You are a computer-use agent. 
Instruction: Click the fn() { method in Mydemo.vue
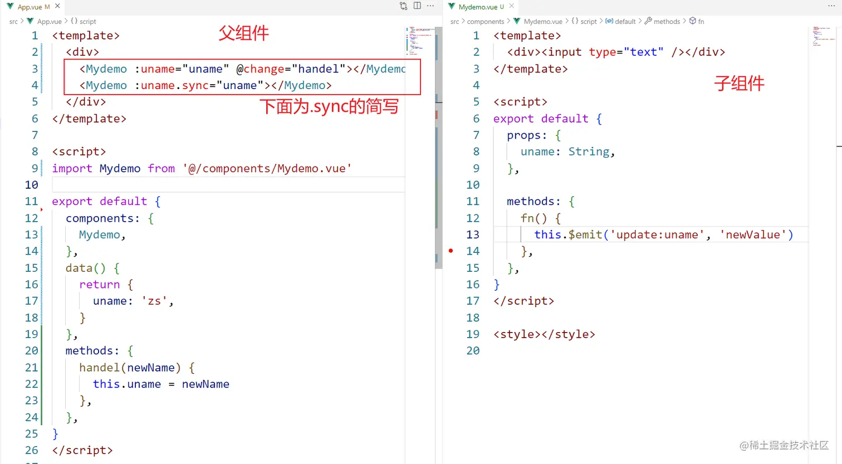541,218
